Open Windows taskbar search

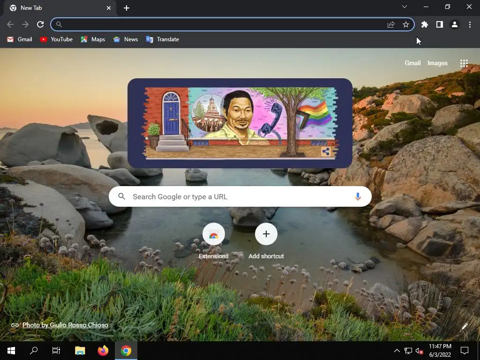tap(34, 351)
